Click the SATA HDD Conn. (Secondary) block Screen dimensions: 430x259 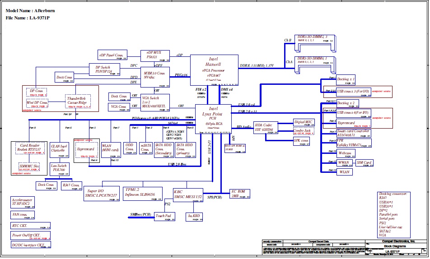(x=164, y=150)
